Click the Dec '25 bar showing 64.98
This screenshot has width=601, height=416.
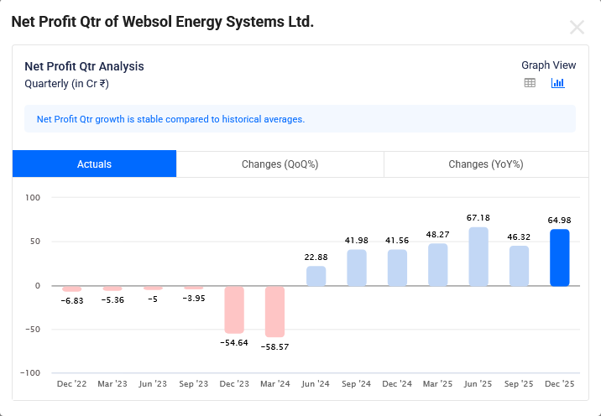tap(560, 257)
